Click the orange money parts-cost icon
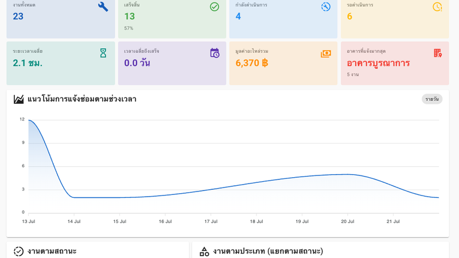The image size is (459, 258). pos(326,53)
